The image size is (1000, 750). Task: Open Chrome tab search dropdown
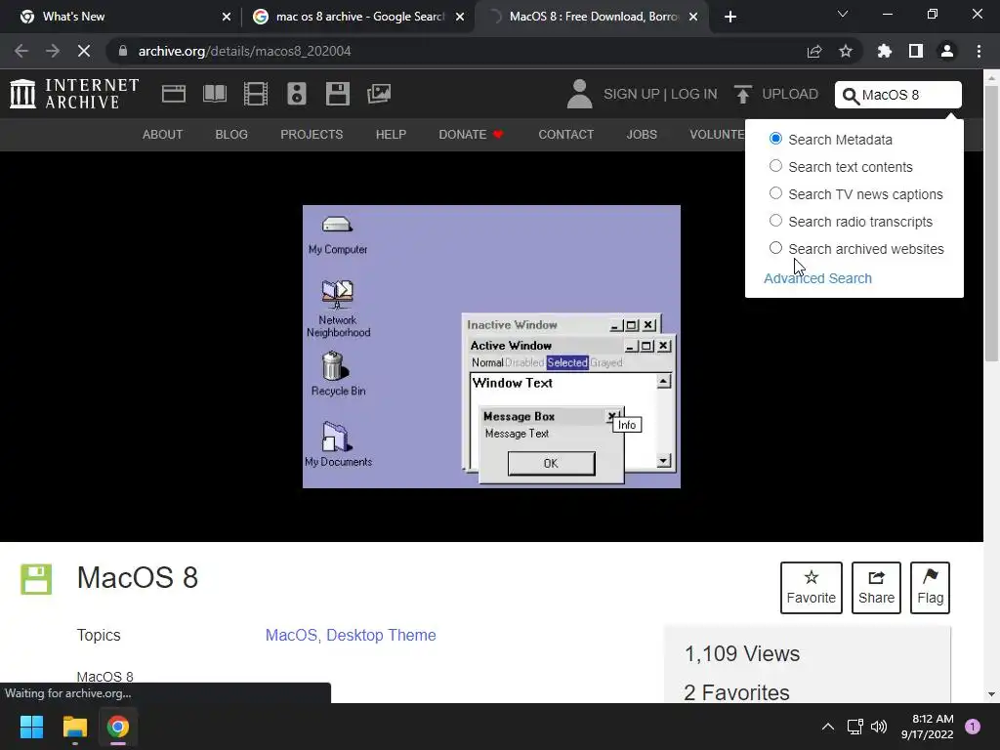[x=843, y=15]
